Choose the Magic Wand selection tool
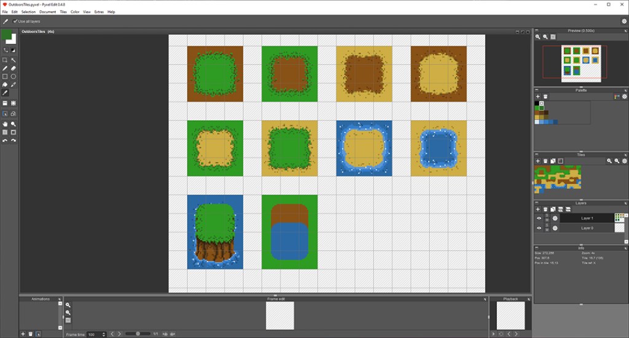Screen dimensions: 629x338 [x=14, y=60]
